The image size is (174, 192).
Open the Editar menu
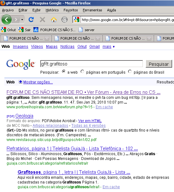tap(23, 10)
